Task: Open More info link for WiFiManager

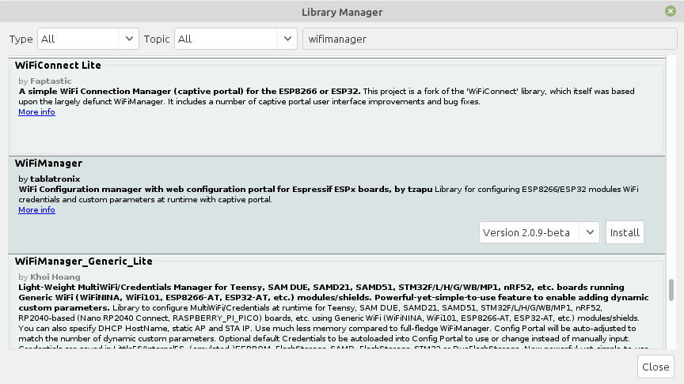Action: coord(36,210)
